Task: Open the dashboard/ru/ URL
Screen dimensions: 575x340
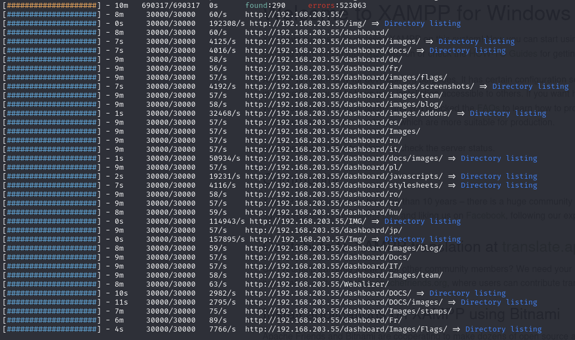Action: coord(323,140)
